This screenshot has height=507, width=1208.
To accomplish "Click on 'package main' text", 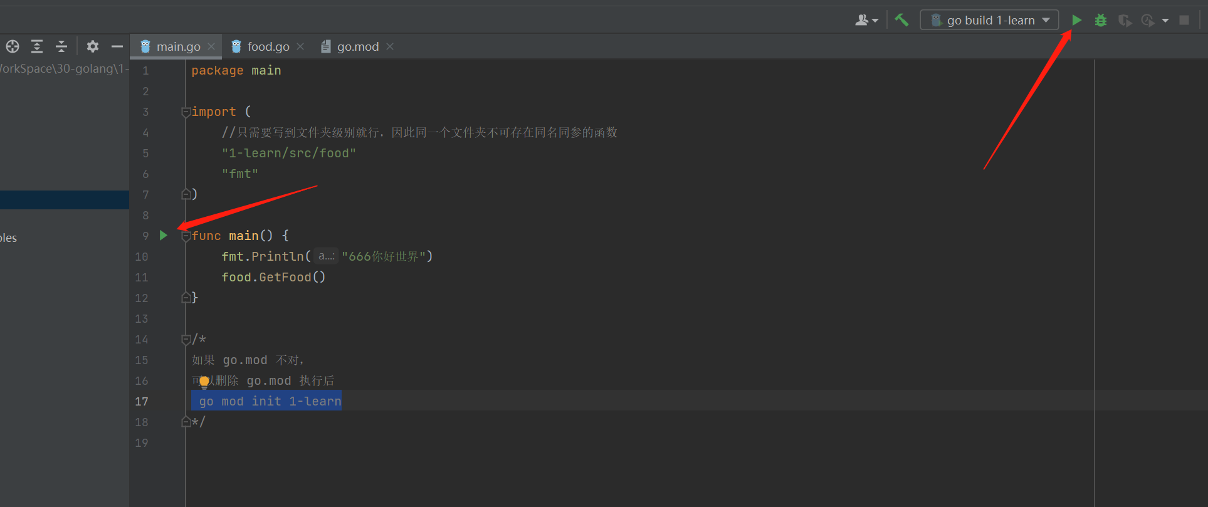I will click(x=236, y=70).
